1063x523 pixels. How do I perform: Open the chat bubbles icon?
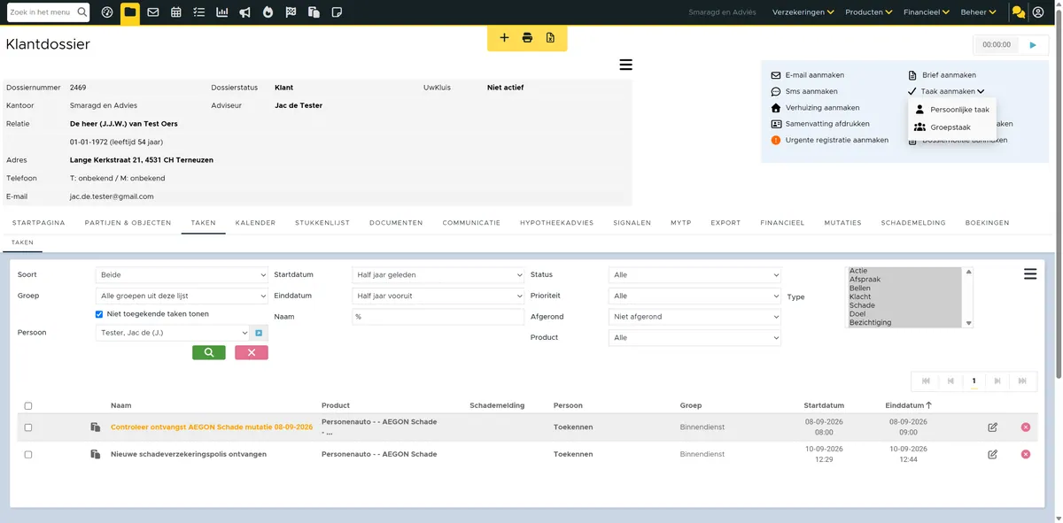[x=1019, y=12]
